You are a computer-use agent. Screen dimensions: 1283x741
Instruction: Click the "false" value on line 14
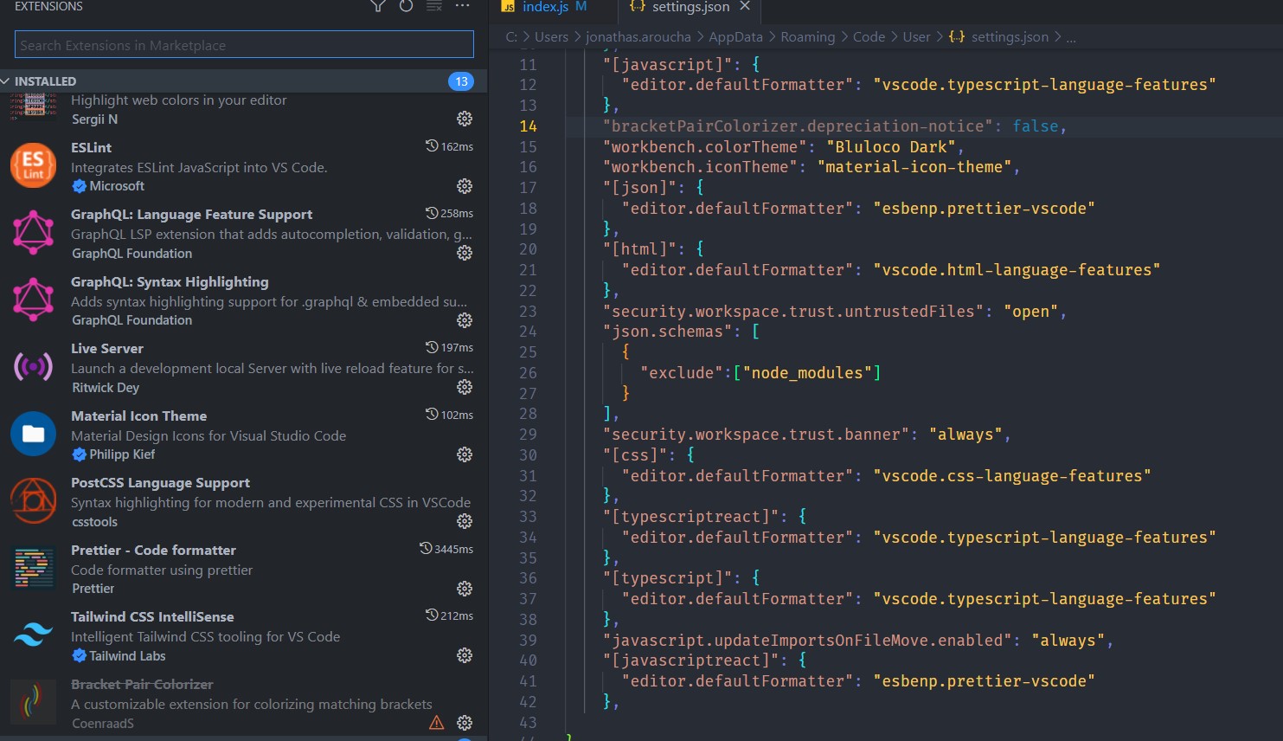1036,126
